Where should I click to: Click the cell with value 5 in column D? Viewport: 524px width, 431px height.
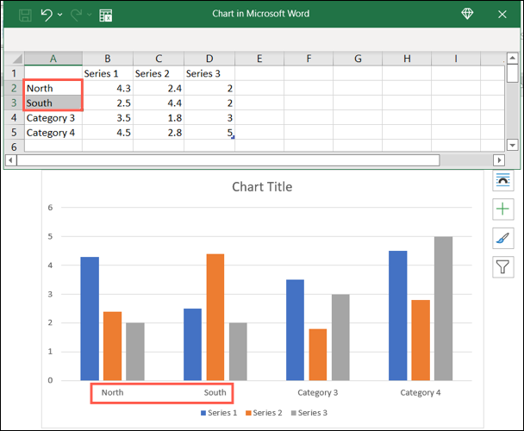pyautogui.click(x=209, y=132)
